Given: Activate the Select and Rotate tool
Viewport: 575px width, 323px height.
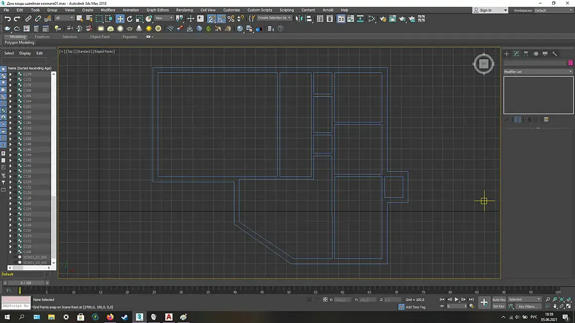Looking at the screenshot, I should pos(130,18).
